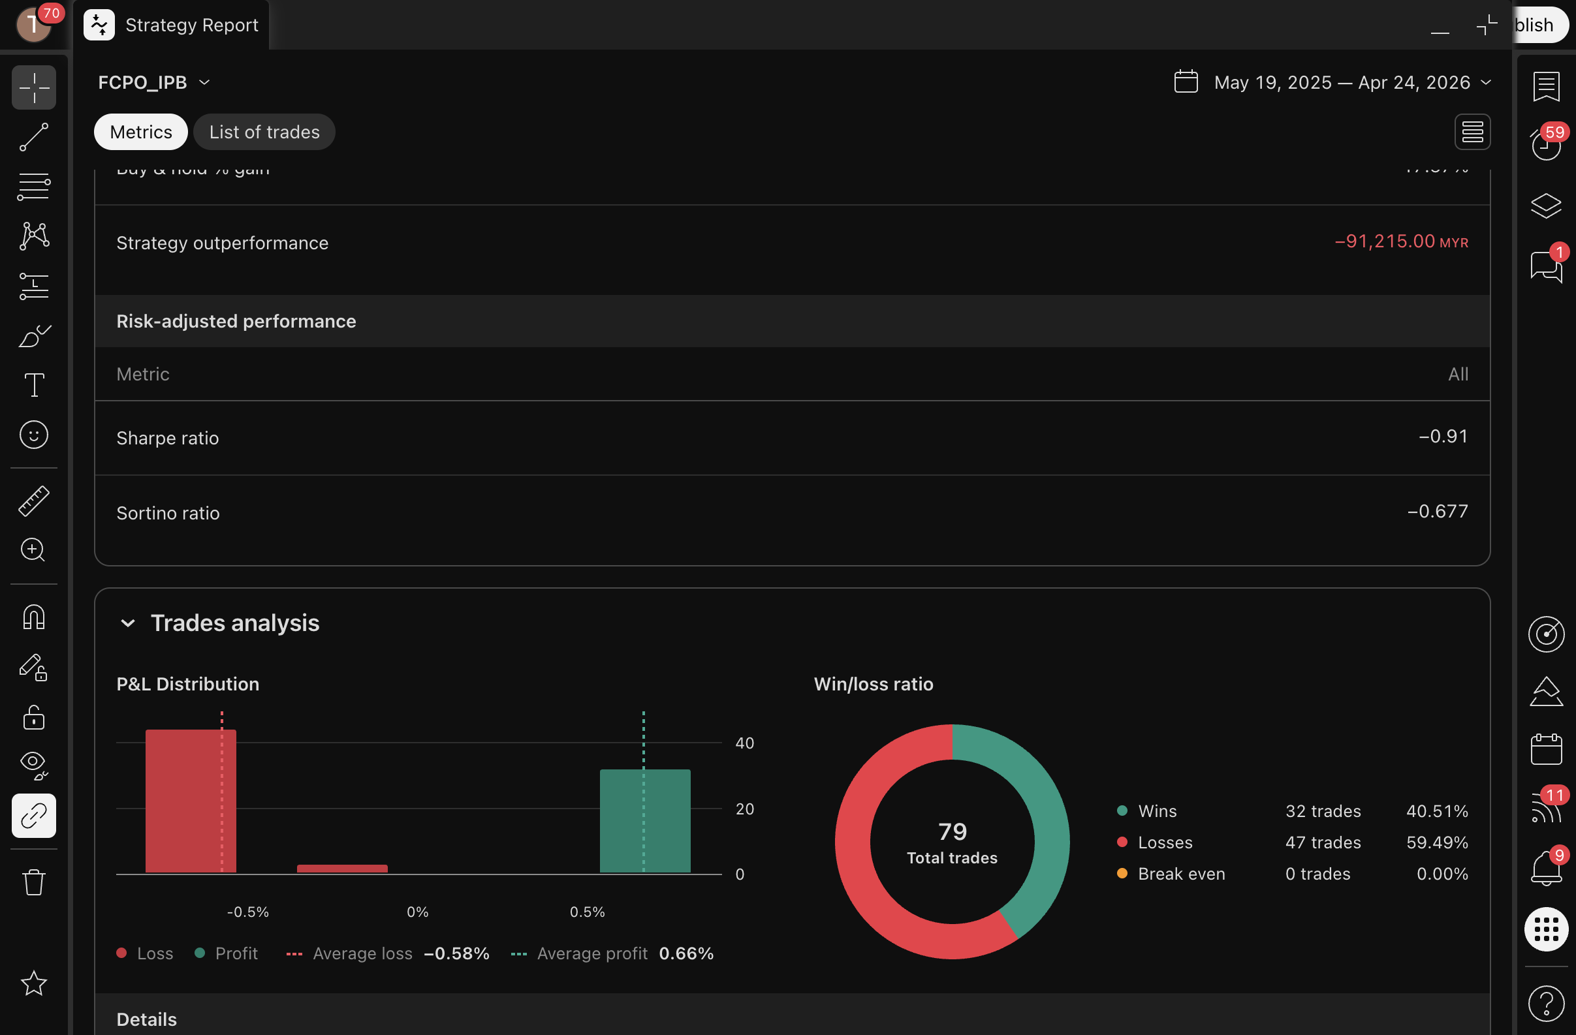
Task: Click the trash remove drawings icon
Action: pyautogui.click(x=34, y=882)
